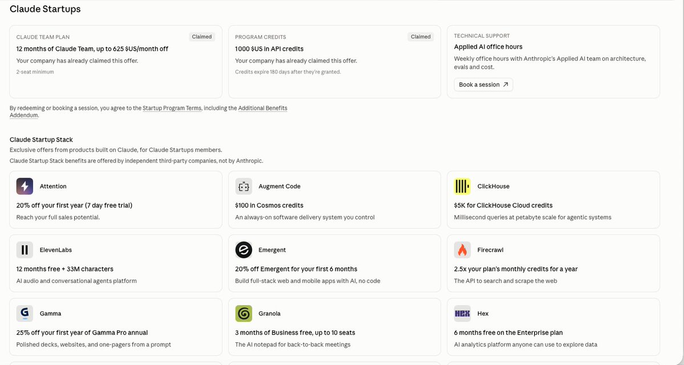
Task: Click the Attention lightning bolt logo
Action: pos(25,186)
